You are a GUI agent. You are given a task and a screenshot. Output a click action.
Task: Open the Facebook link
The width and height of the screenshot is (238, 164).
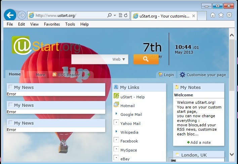click(x=129, y=141)
